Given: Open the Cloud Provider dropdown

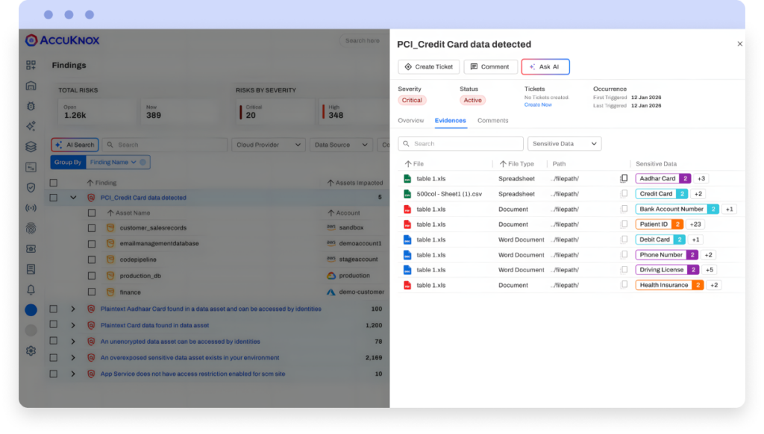Looking at the screenshot, I should pos(269,145).
